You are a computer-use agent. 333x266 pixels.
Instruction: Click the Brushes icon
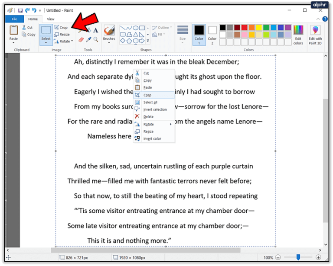point(109,30)
